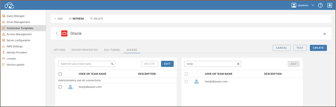The height and width of the screenshot is (107, 336).
Task: Click the Identity Providers sidebar icon
Action: (4, 53)
